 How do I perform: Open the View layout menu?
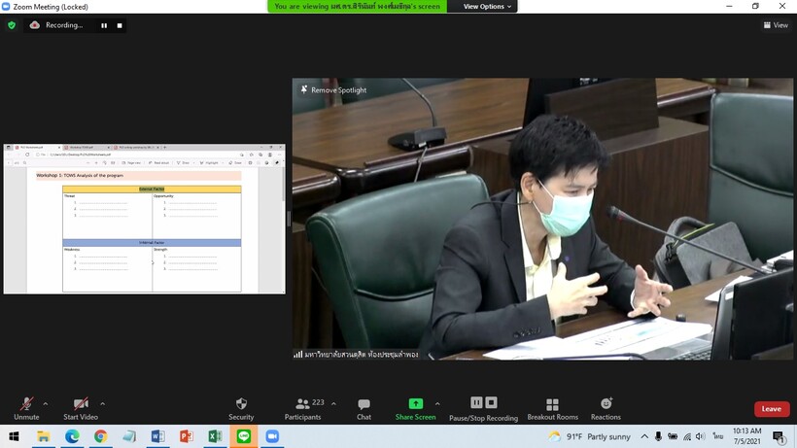point(776,25)
